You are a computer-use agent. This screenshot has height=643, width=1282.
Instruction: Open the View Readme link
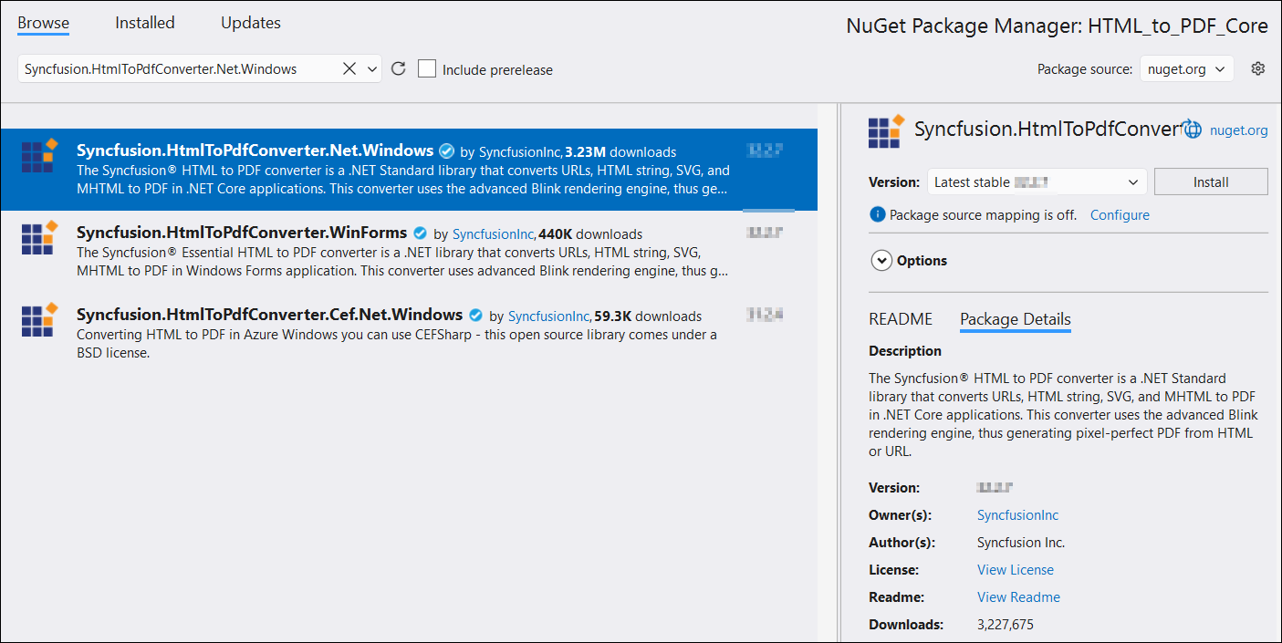1018,597
